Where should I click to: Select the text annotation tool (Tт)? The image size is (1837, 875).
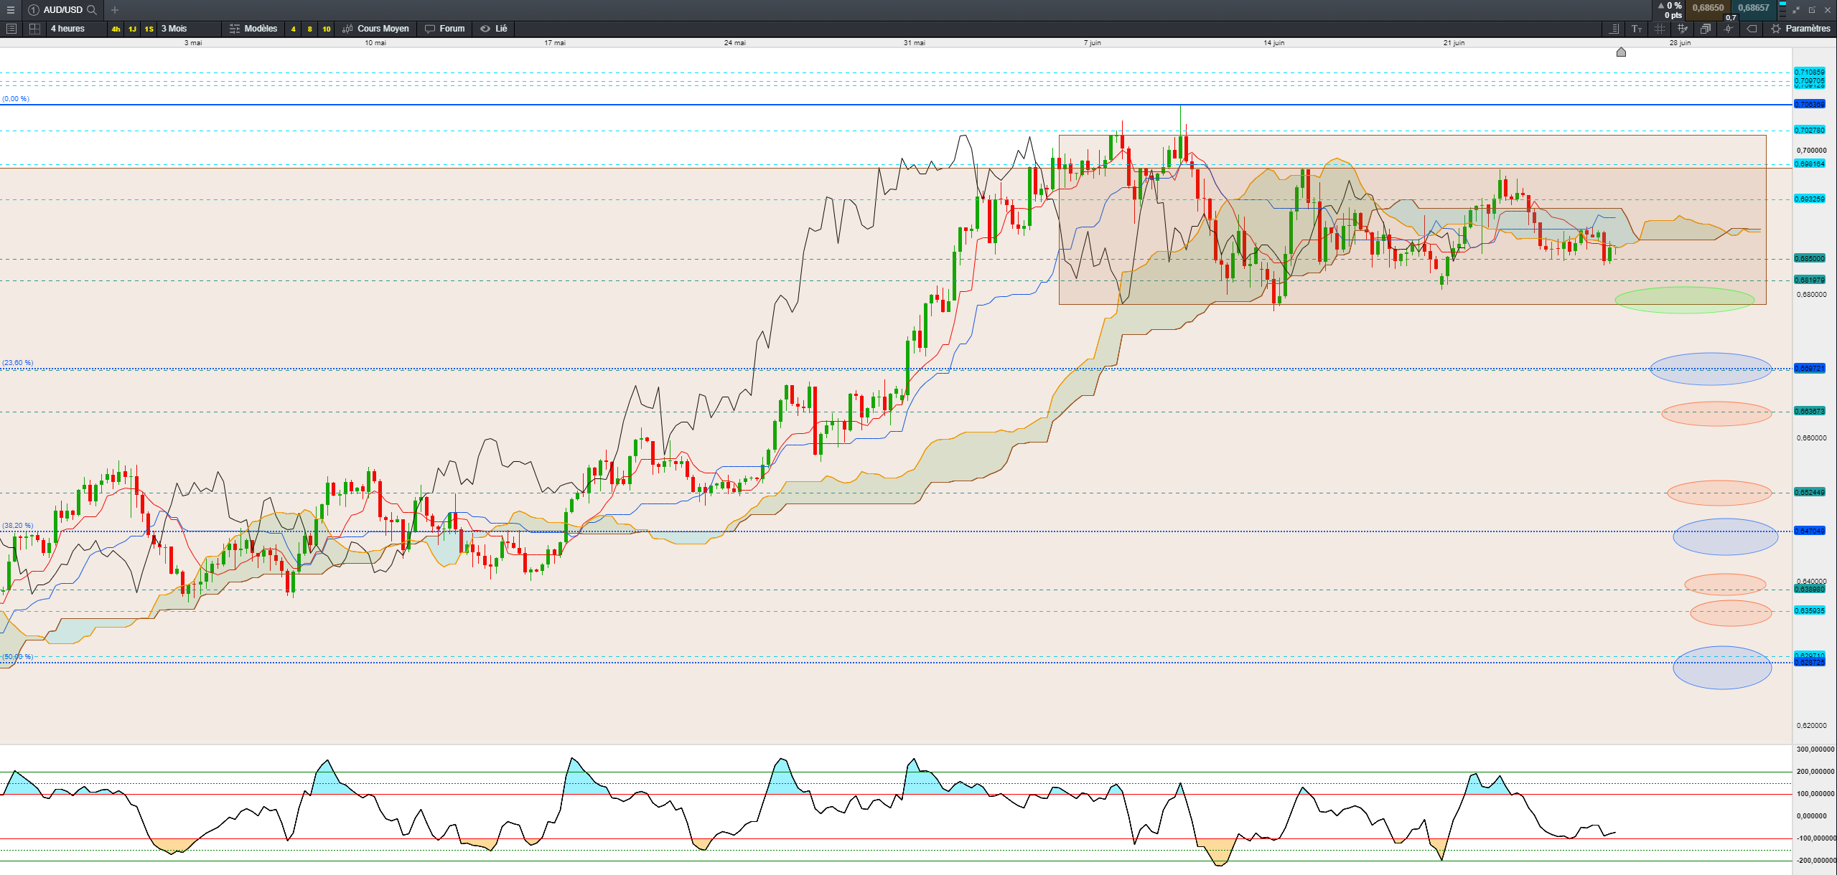[1637, 29]
